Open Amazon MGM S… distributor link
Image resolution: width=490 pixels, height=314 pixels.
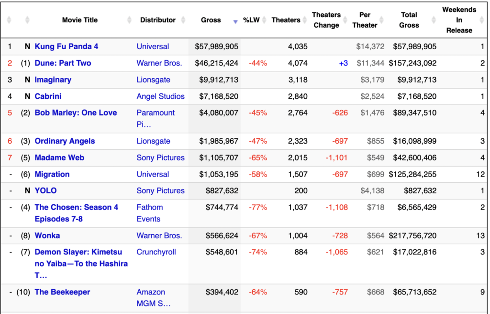154,297
